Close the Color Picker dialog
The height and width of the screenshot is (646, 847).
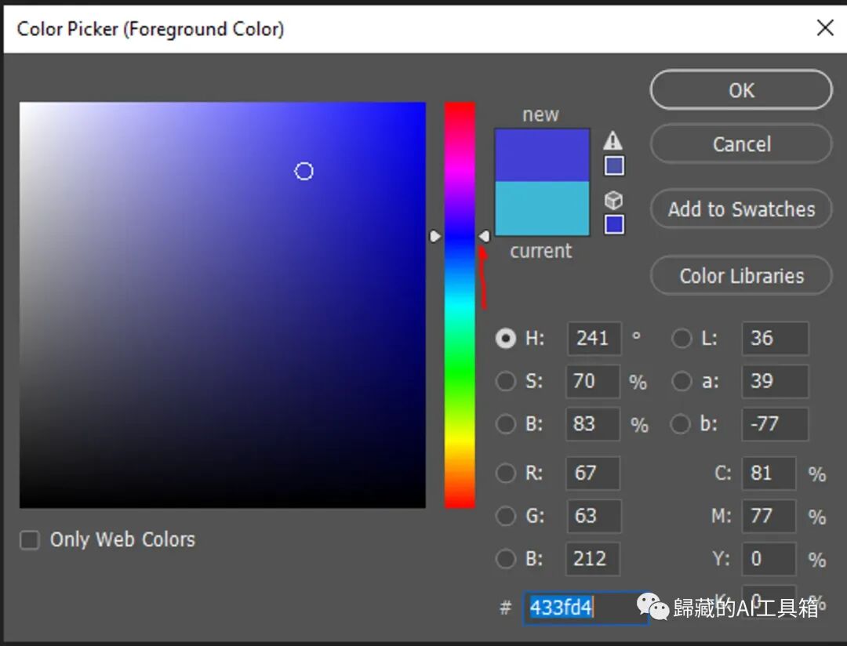click(825, 28)
